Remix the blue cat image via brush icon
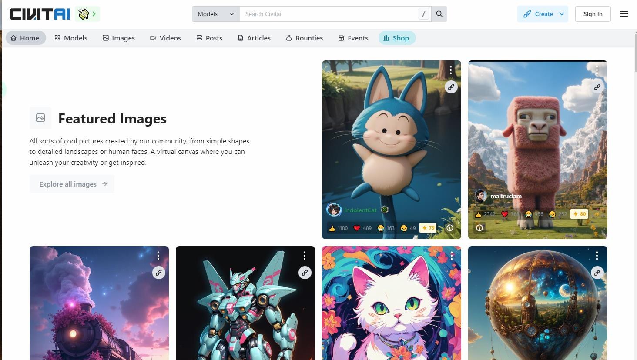Image resolution: width=637 pixels, height=360 pixels. [x=451, y=87]
